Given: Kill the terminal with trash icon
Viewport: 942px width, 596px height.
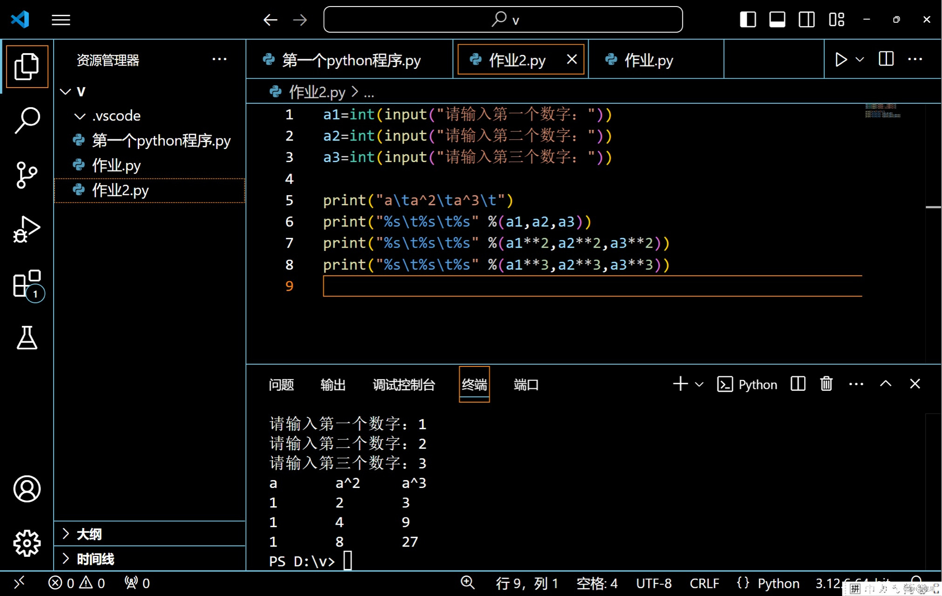Looking at the screenshot, I should [826, 384].
